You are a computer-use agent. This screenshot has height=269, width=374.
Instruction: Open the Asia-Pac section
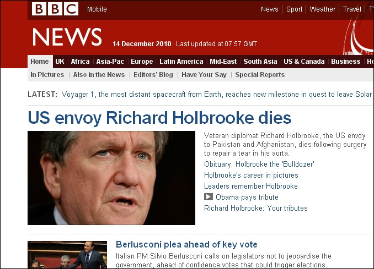[110, 62]
